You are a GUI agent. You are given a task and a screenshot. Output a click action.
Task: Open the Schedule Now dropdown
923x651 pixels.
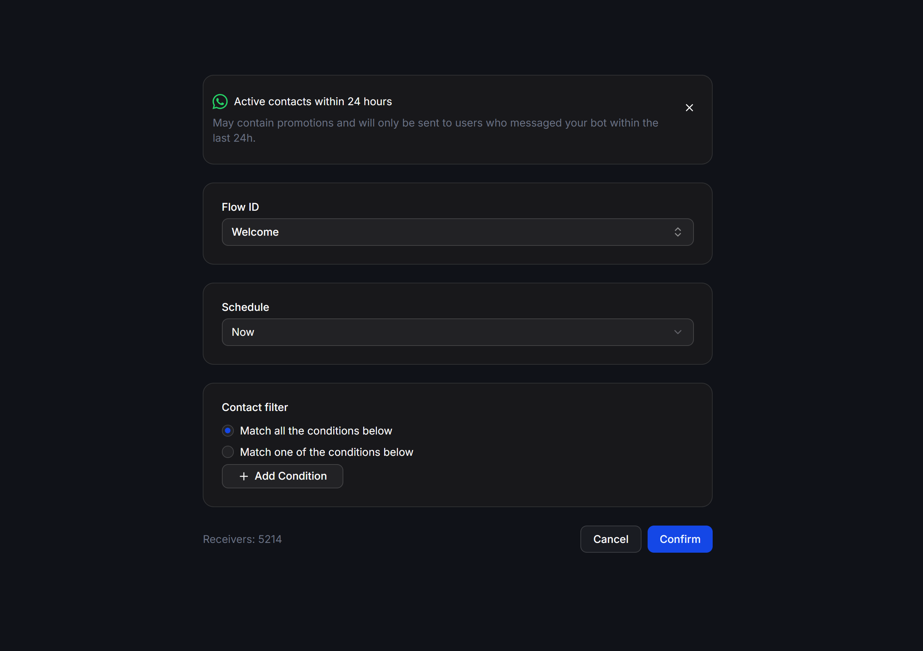click(x=458, y=332)
